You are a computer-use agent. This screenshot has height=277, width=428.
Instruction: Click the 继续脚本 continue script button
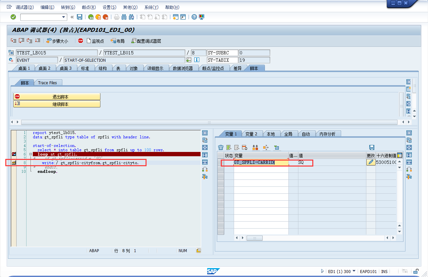tap(57, 104)
